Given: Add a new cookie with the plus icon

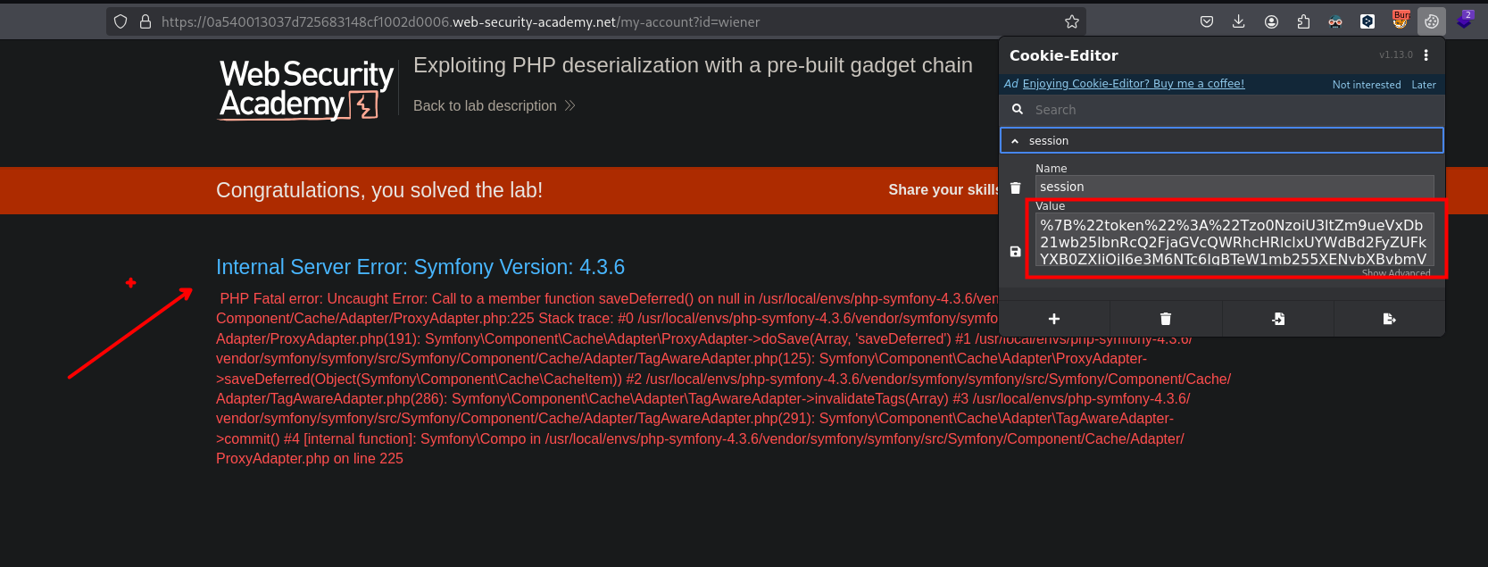Looking at the screenshot, I should point(1054,319).
